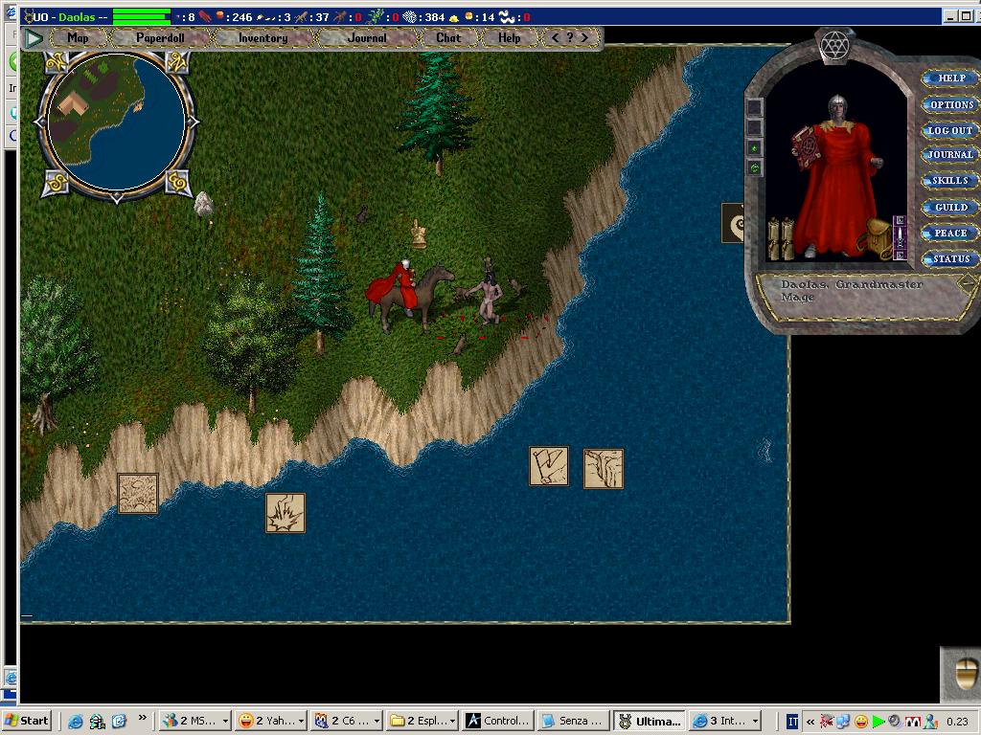The image size is (981, 735).
Task: Click the Internet Explorer quick launch icon
Action: pyautogui.click(x=75, y=722)
